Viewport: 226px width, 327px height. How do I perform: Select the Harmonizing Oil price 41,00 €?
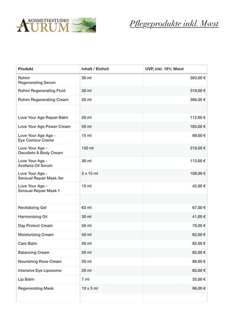pyautogui.click(x=199, y=217)
